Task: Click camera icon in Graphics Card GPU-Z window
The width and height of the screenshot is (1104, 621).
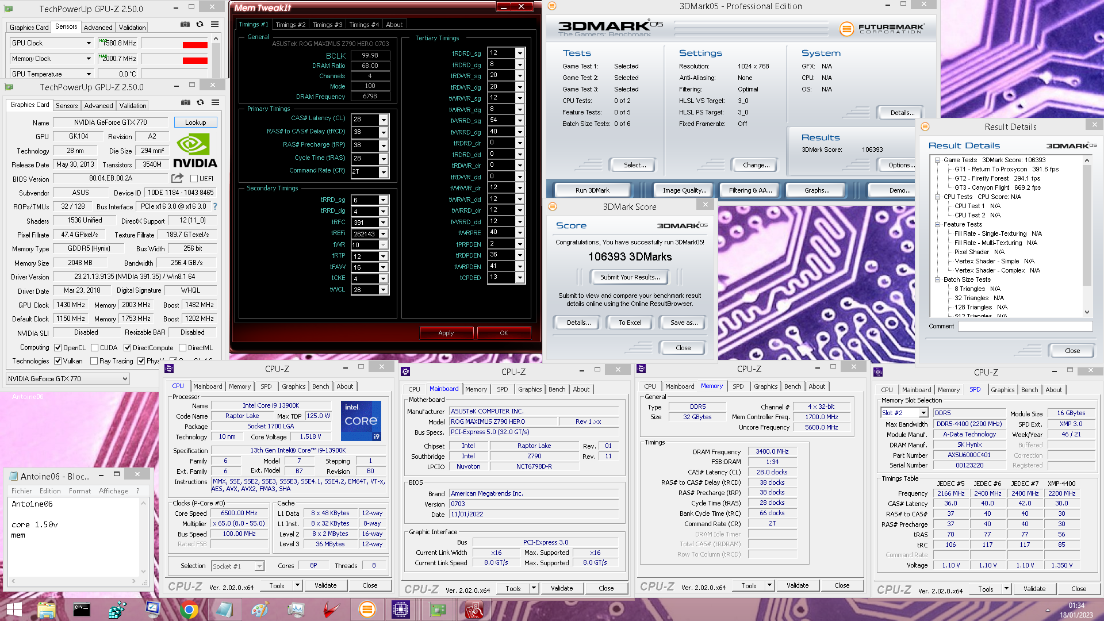Action: point(185,102)
